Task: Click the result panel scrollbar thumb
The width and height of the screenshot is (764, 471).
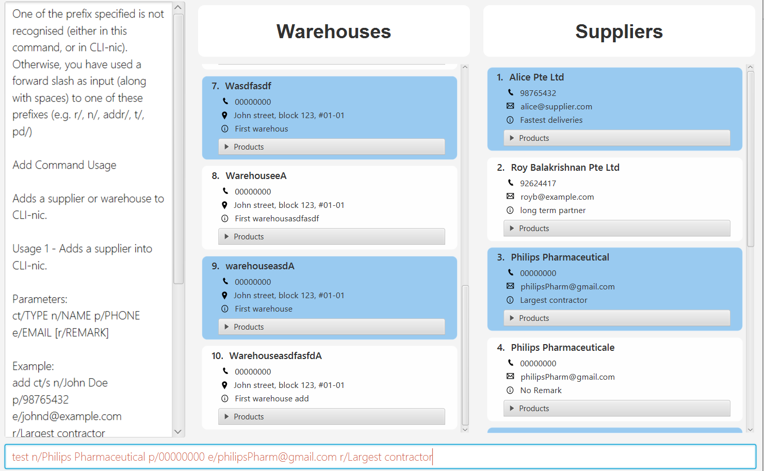Action: pyautogui.click(x=178, y=149)
